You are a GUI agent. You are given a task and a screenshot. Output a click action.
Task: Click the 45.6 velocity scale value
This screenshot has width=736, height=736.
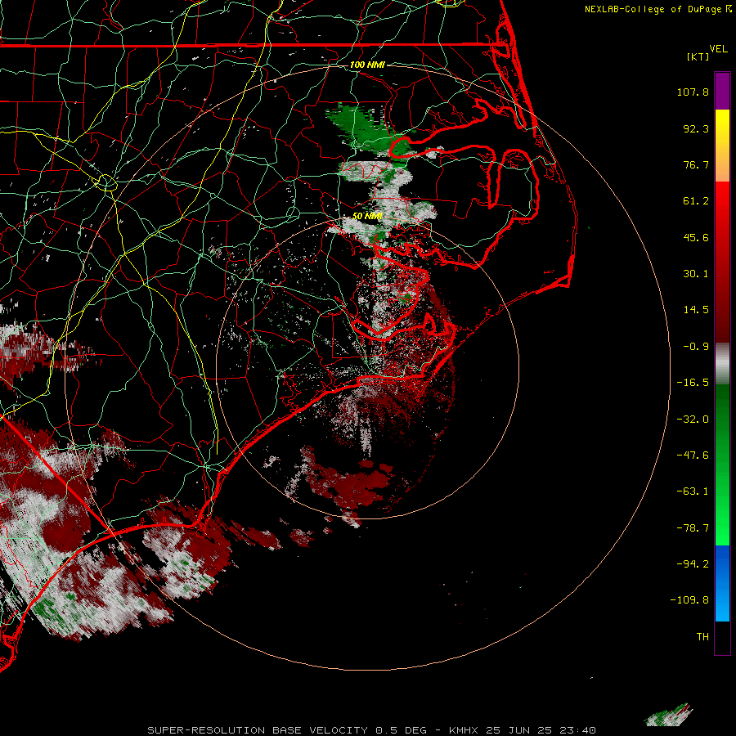(x=696, y=237)
